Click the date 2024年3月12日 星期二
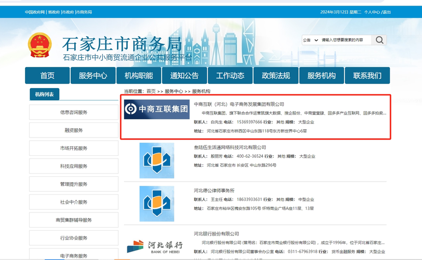Image resolution: width=422 pixels, height=260 pixels. pos(341,12)
